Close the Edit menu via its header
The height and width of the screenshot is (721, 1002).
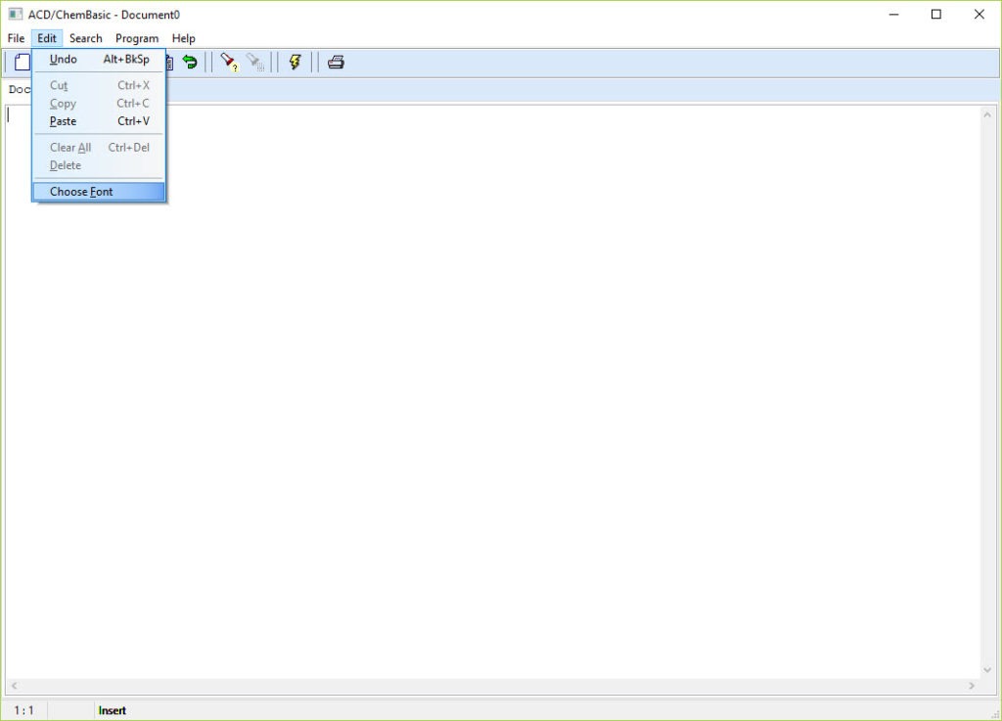[x=47, y=38]
